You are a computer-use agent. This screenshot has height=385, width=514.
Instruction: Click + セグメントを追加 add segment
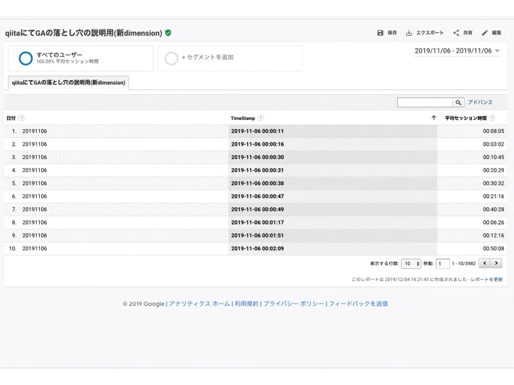pyautogui.click(x=208, y=57)
